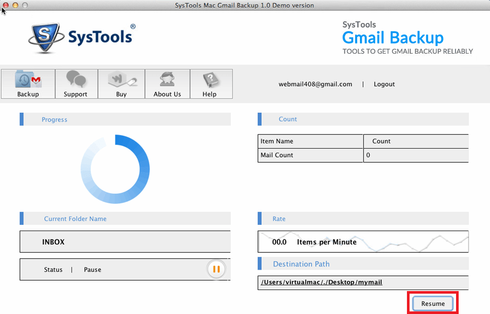
Task: Click the Mail Count value 0
Action: point(368,155)
